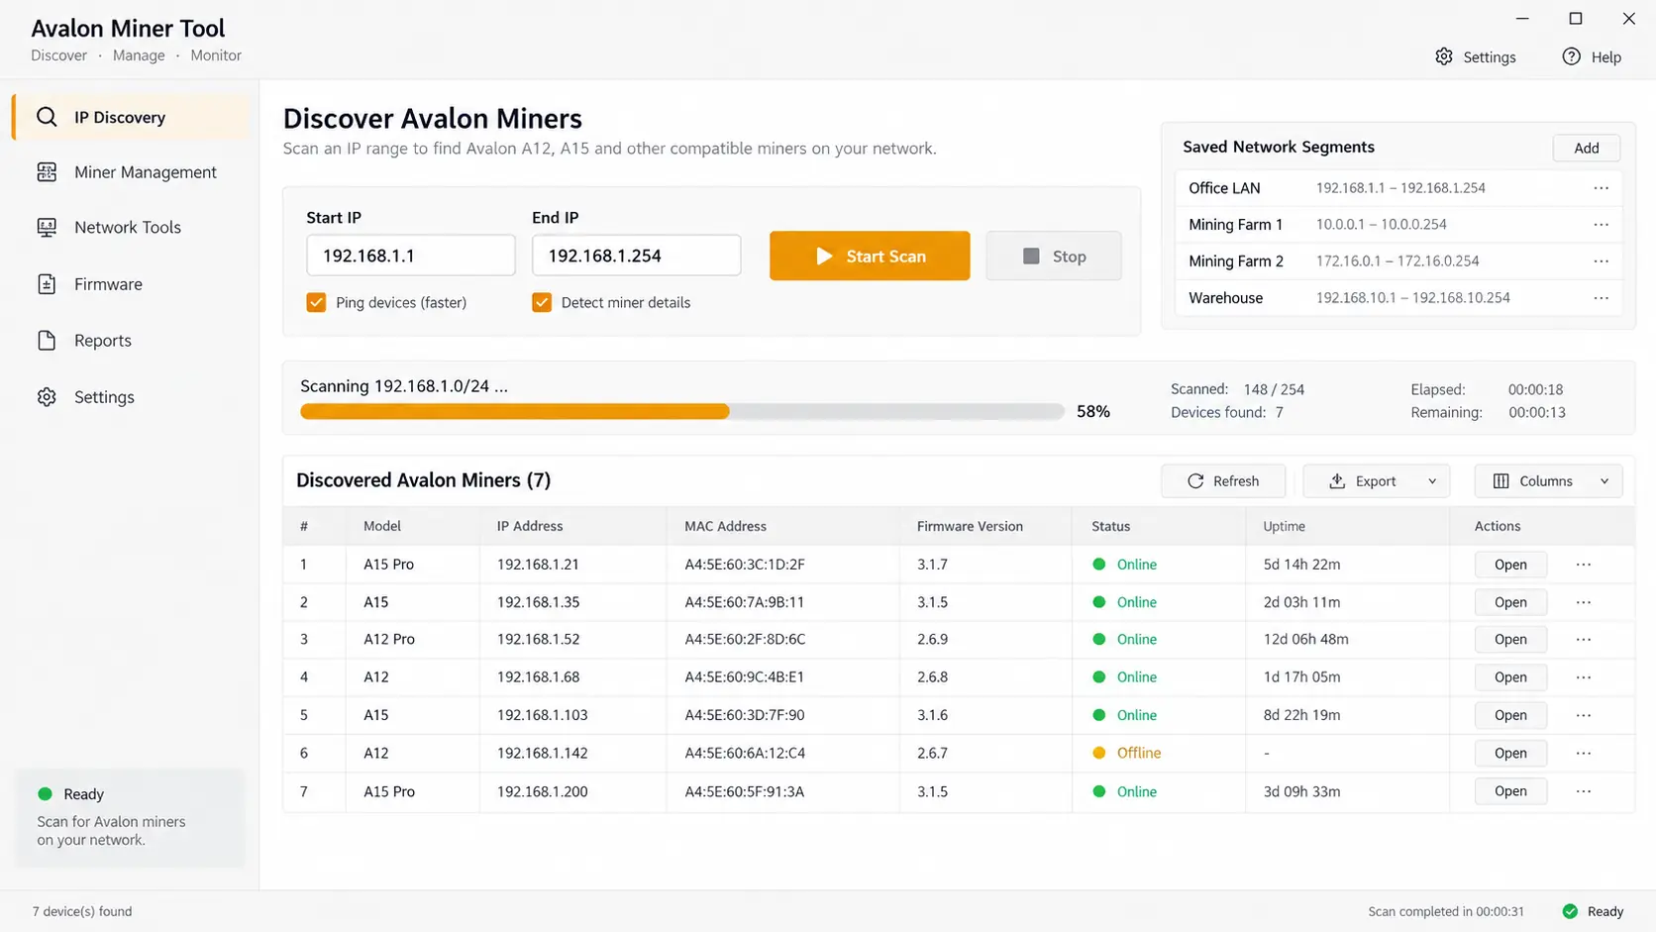Screen dimensions: 1656x932
Task: Switch to Network Tools page
Action: coord(131,228)
